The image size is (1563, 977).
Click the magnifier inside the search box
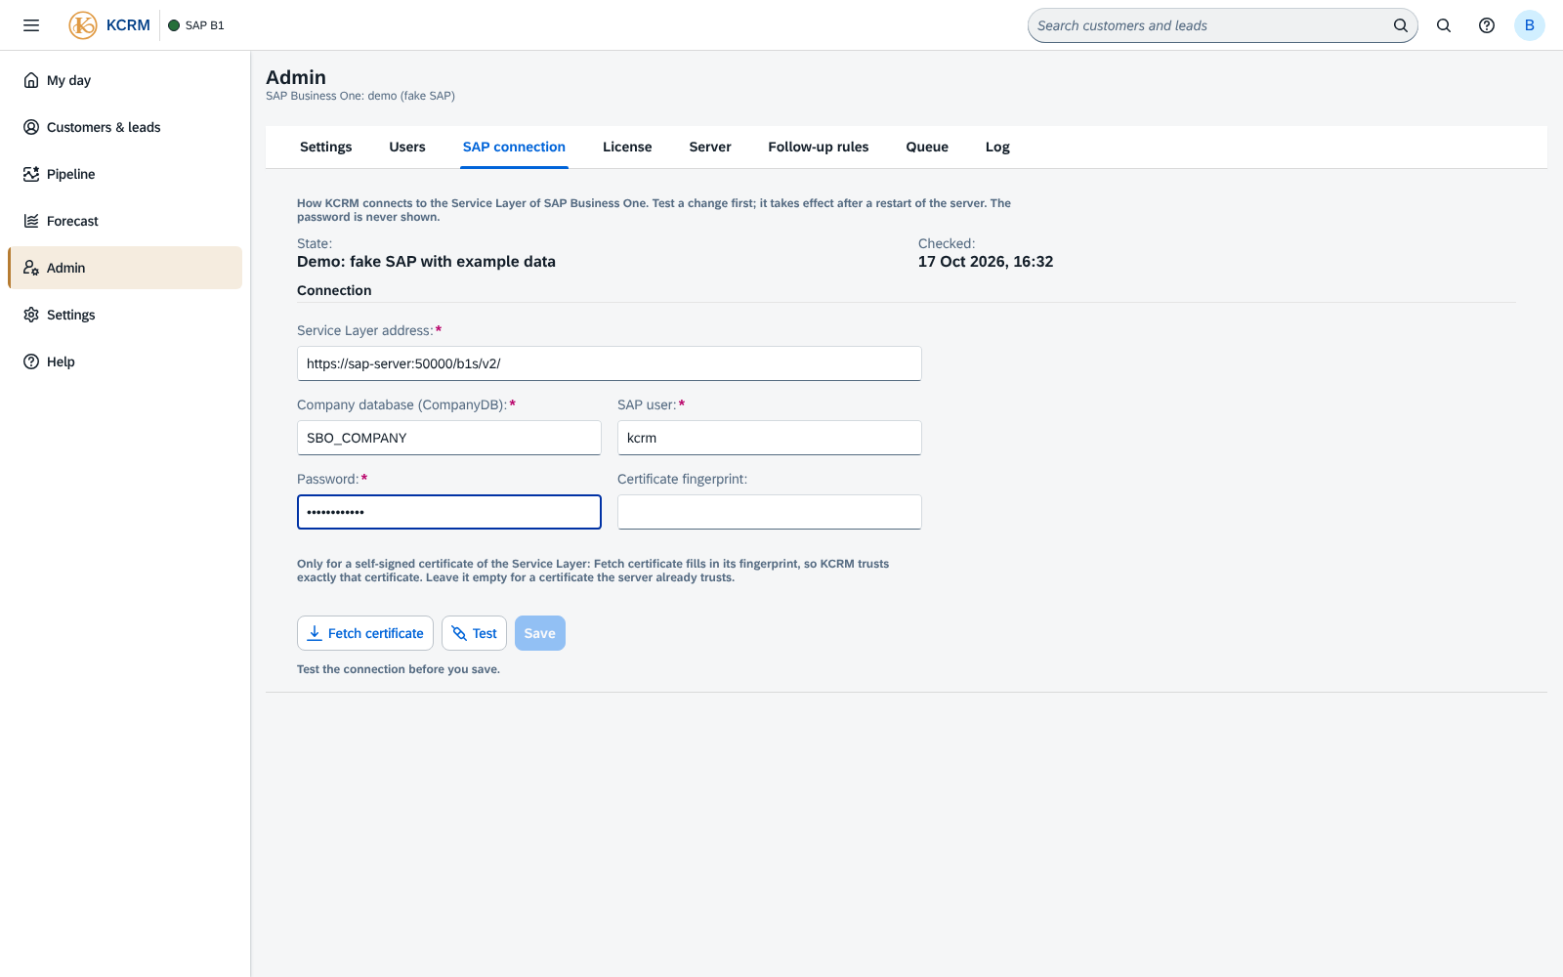[x=1400, y=25]
